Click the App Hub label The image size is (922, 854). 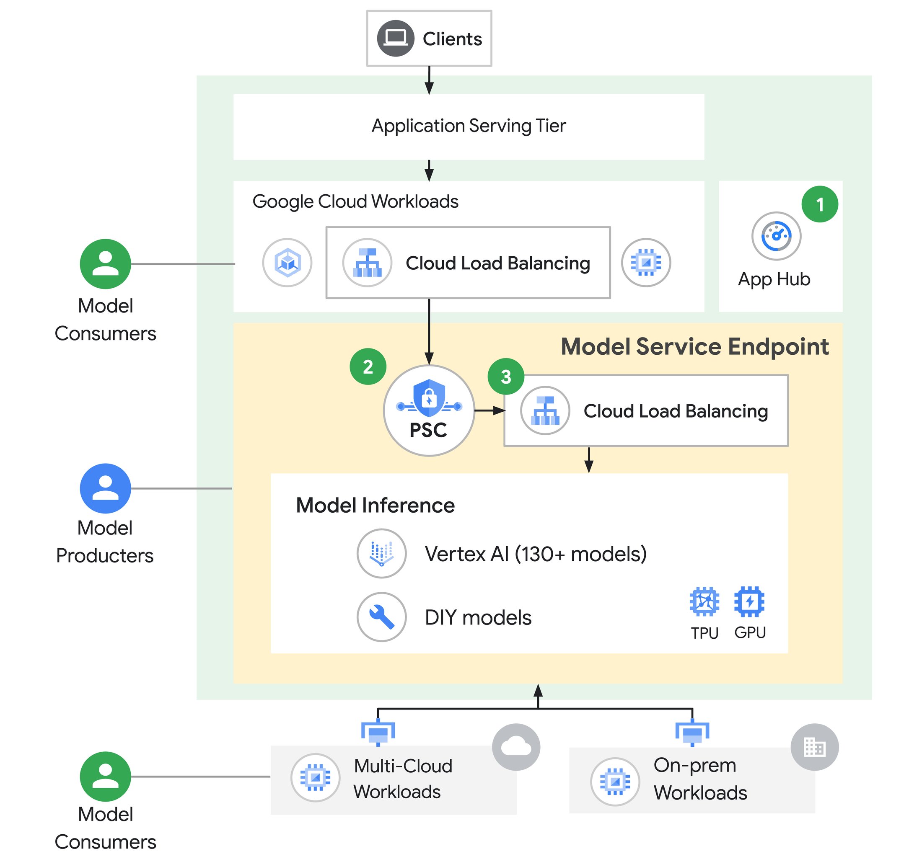[774, 279]
